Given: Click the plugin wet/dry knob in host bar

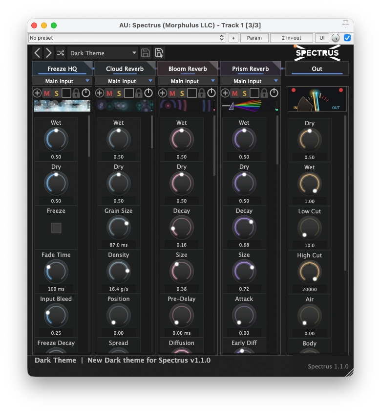Looking at the screenshot, I should click(x=336, y=38).
